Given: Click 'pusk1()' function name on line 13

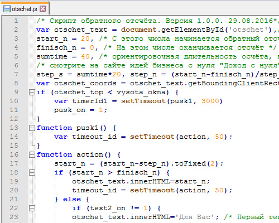Looking at the screenshot, I should pos(91,128).
